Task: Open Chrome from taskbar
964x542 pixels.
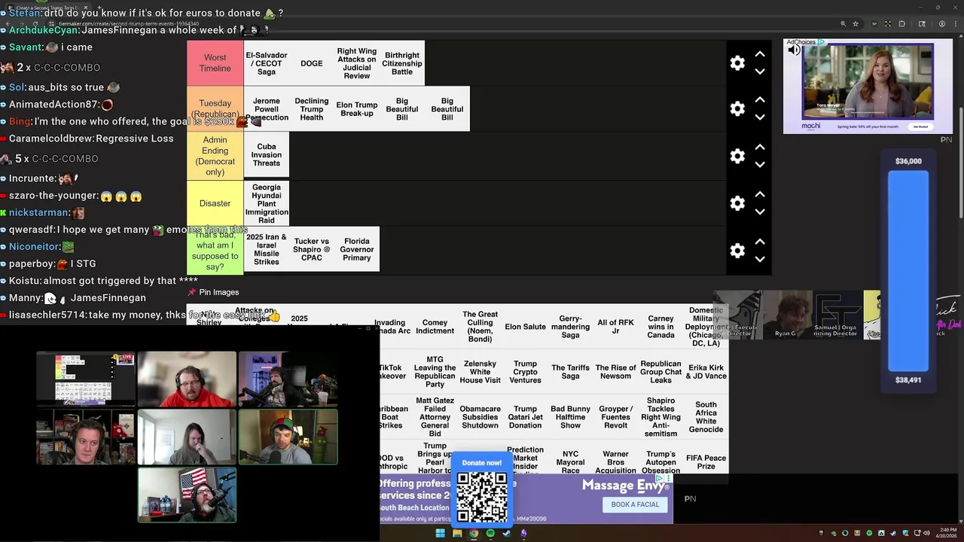Action: click(474, 533)
